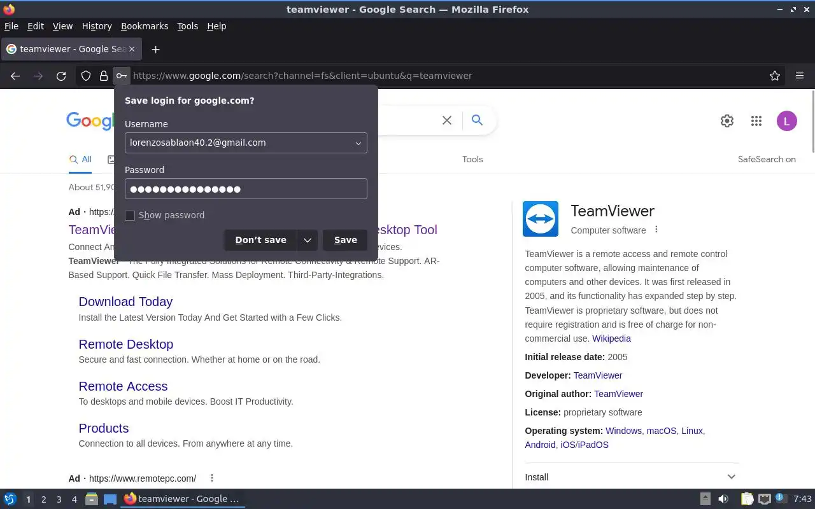Switch to workspace 3
This screenshot has height=509, width=815.
(x=59, y=499)
